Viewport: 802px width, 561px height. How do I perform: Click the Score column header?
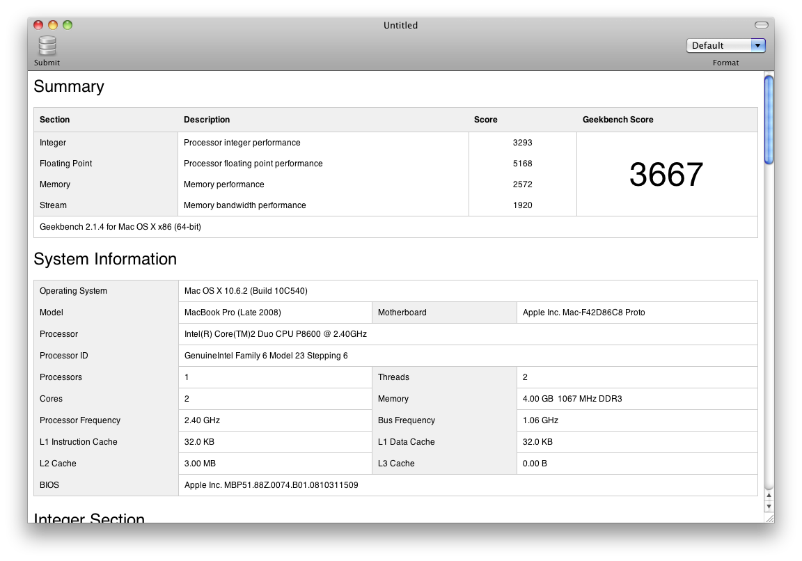(485, 120)
